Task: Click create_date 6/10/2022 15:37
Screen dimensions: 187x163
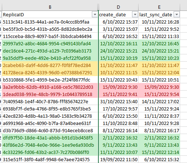Action: pos(118,22)
